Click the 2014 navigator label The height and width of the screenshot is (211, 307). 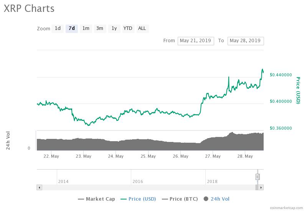(63, 181)
